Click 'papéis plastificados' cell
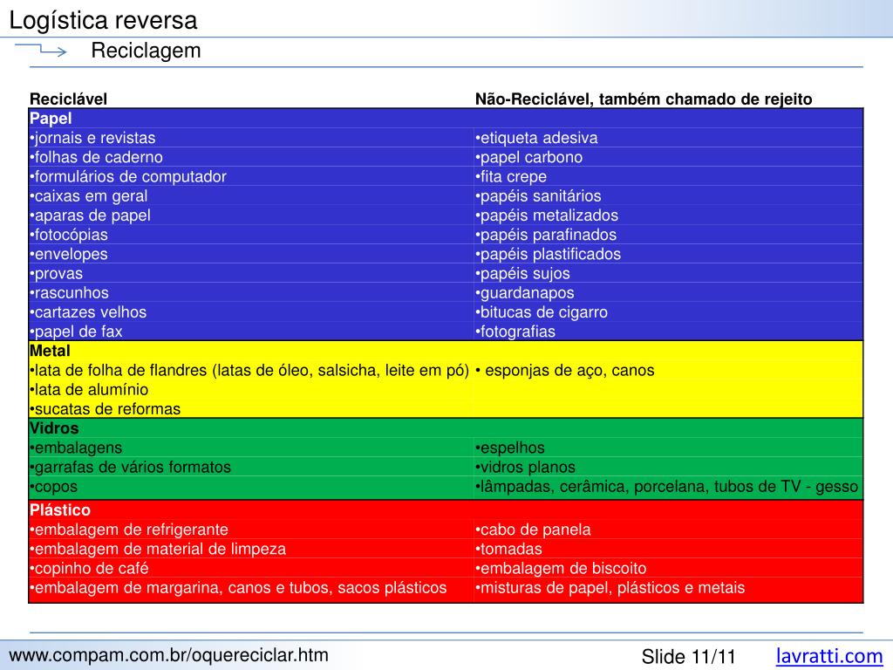The width and height of the screenshot is (893, 670). pyautogui.click(x=548, y=254)
